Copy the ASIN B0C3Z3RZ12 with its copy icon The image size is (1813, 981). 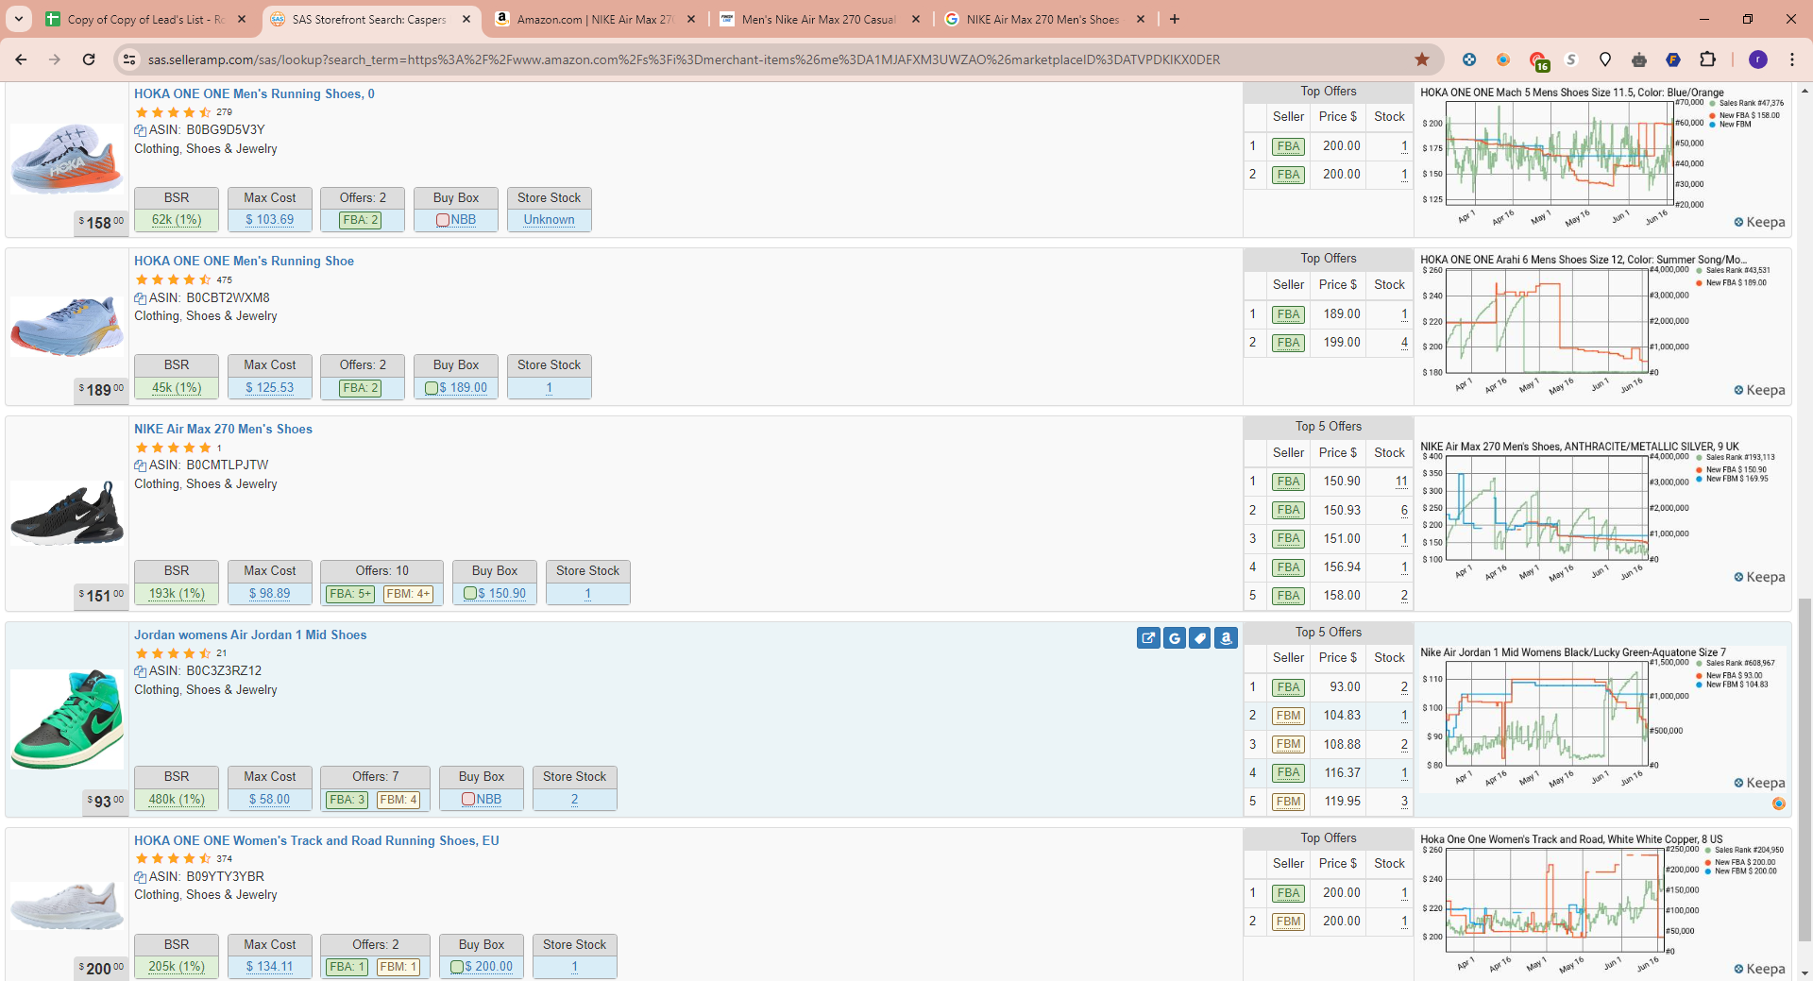(140, 671)
